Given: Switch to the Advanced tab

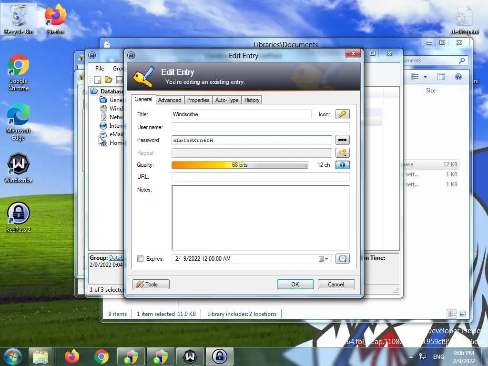Looking at the screenshot, I should coord(170,100).
